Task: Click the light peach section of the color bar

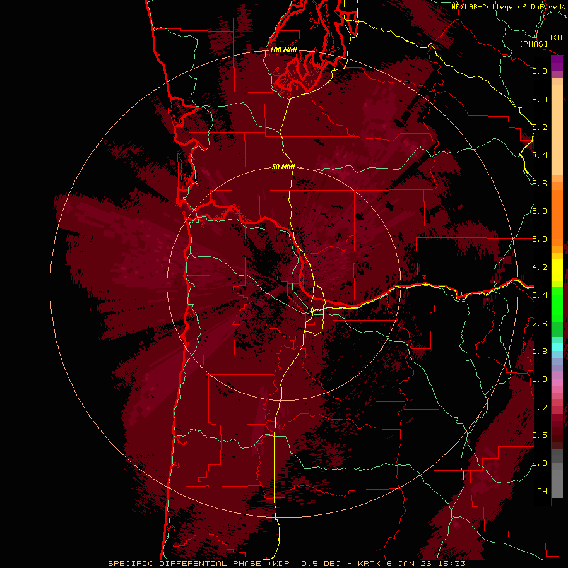Action: (557, 129)
